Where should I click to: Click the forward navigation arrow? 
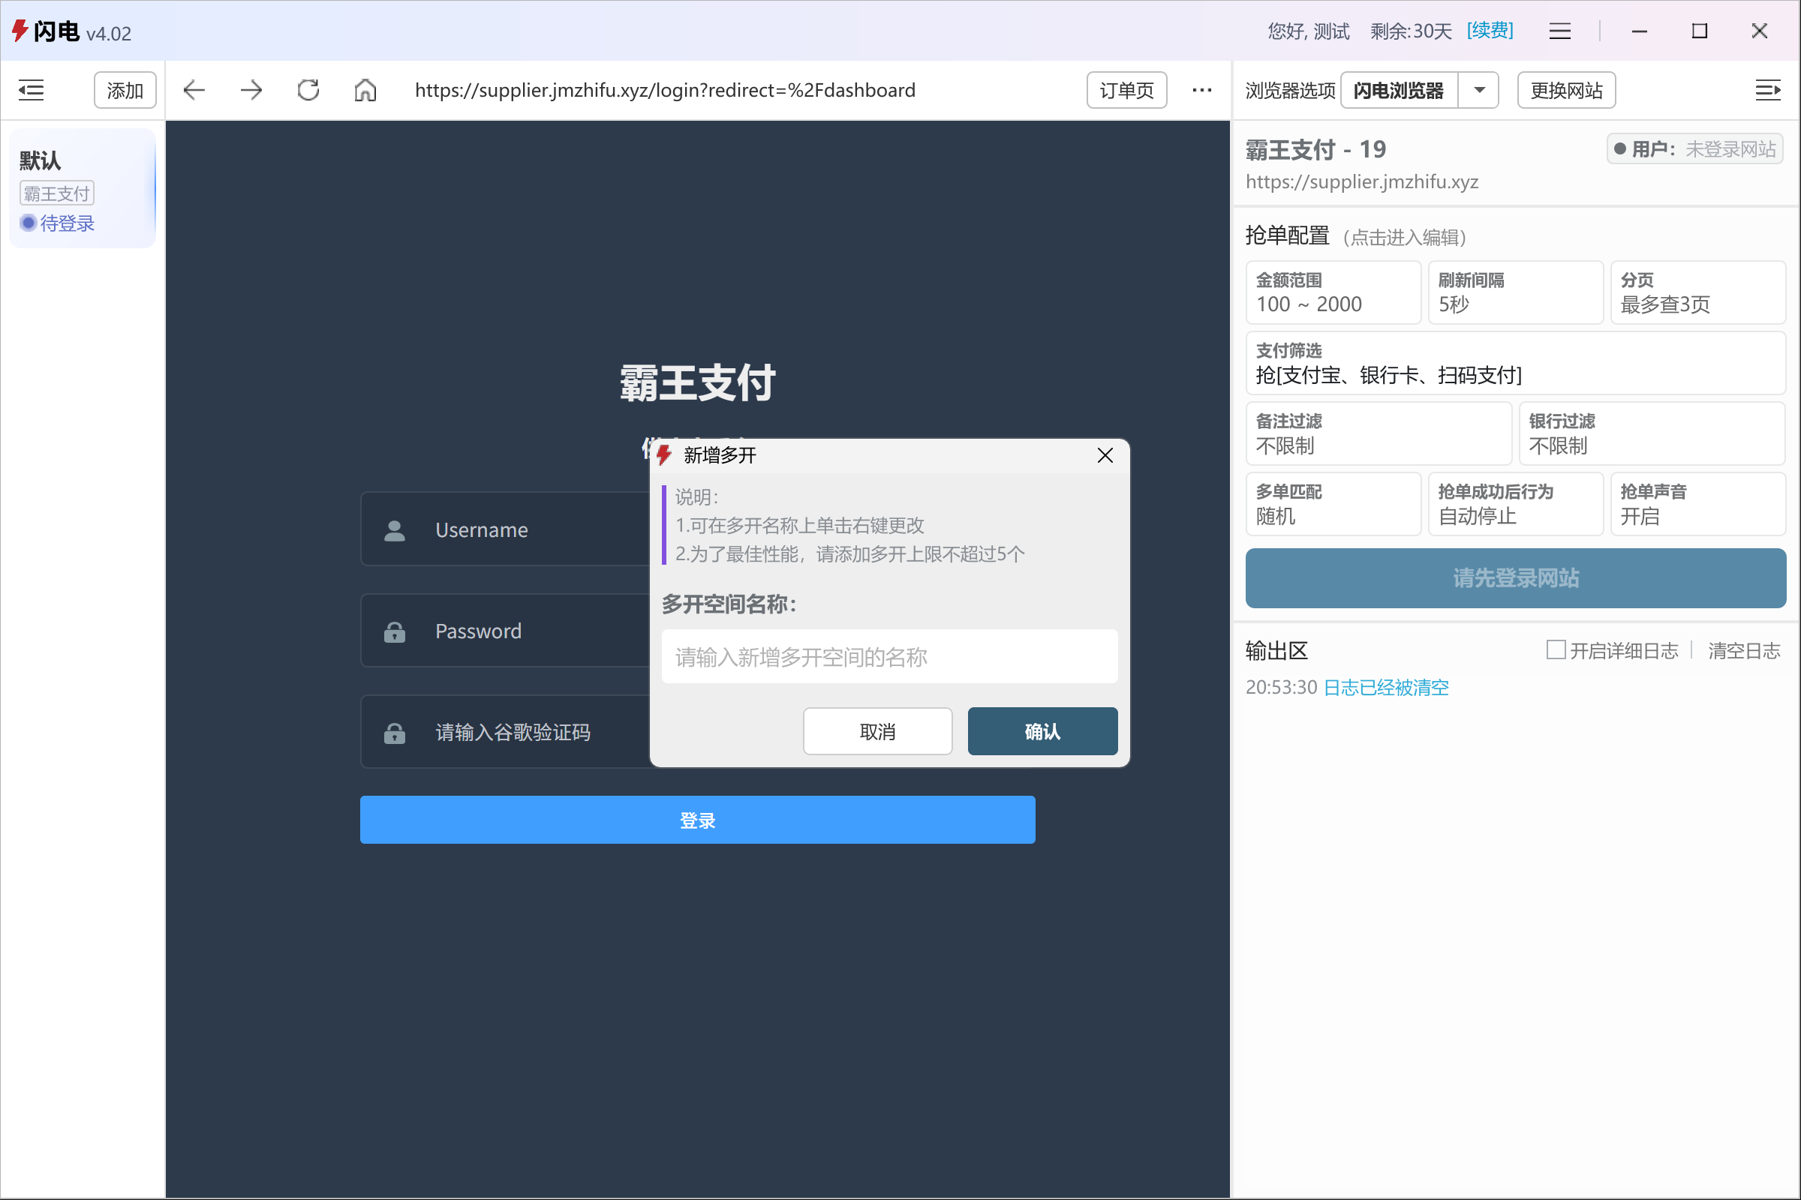point(251,90)
